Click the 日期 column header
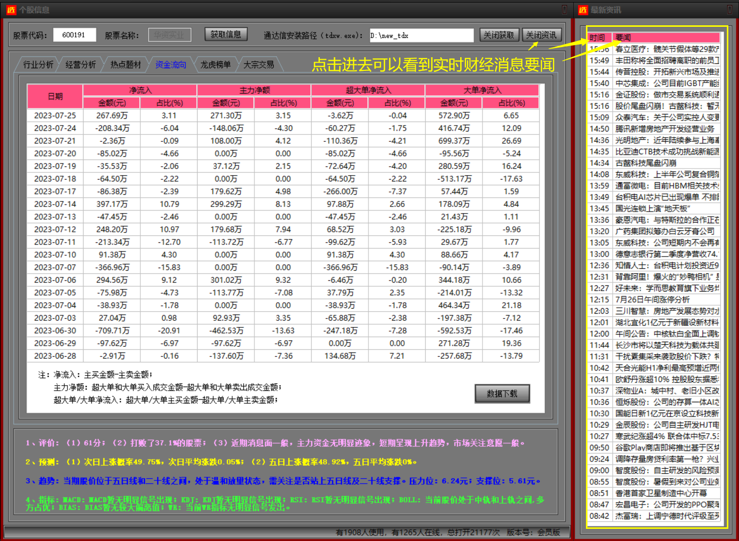739x541 pixels. pos(55,97)
